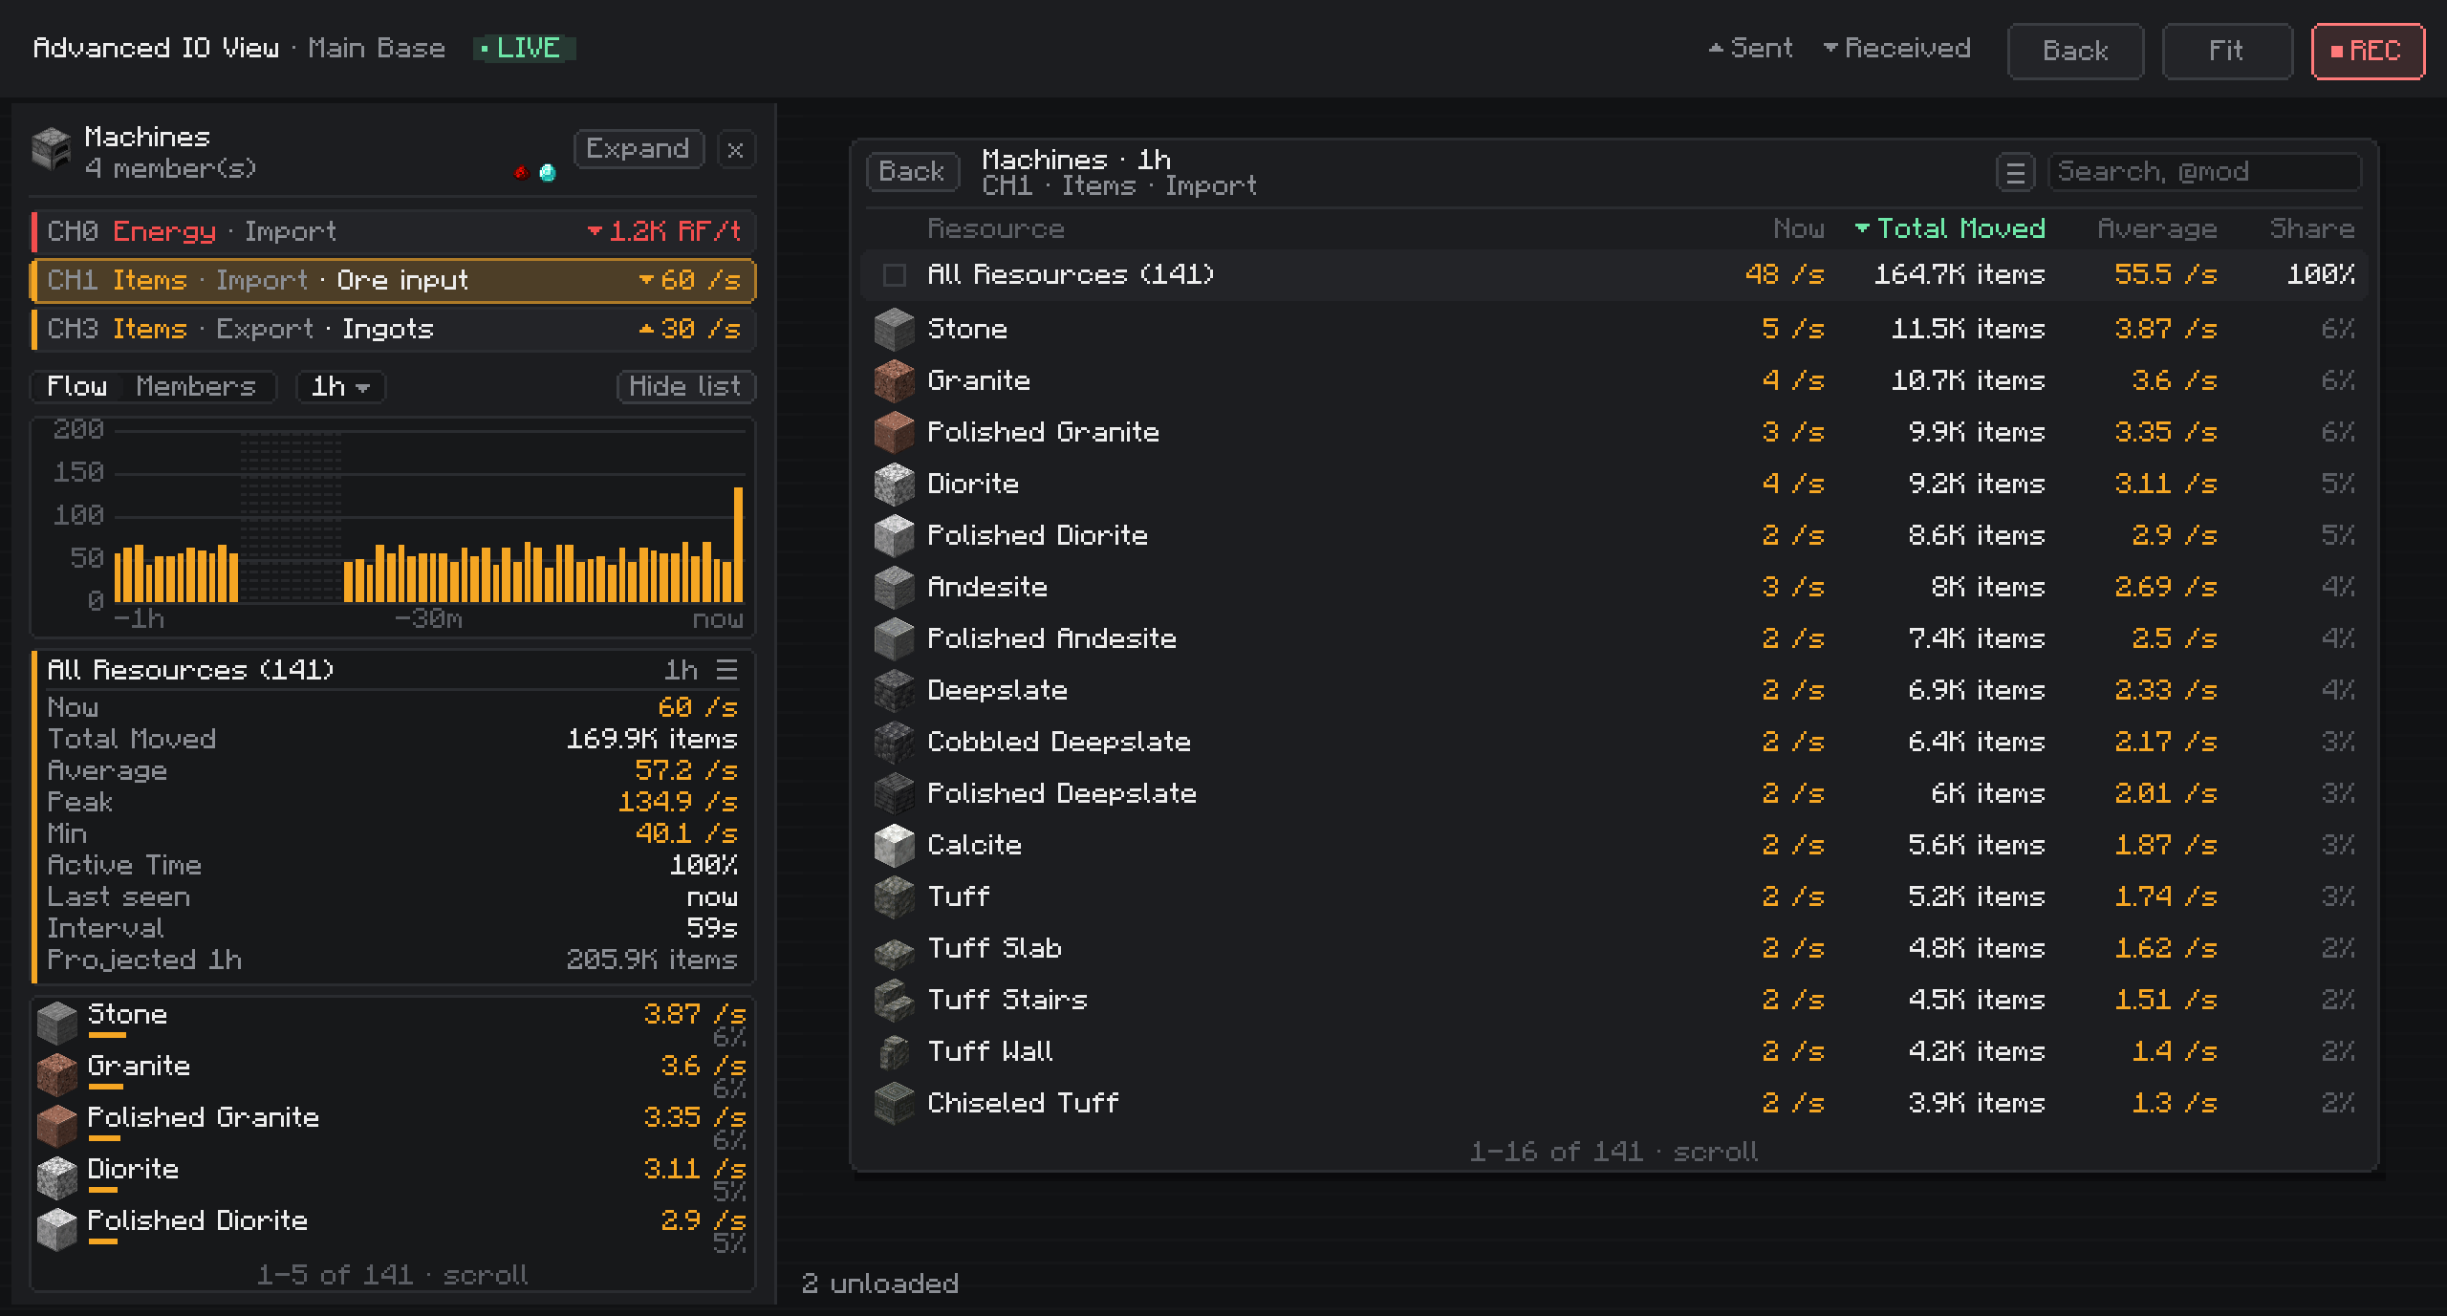Click the Deepslate block icon
Image resolution: width=2447 pixels, height=1316 pixels.
coord(895,690)
